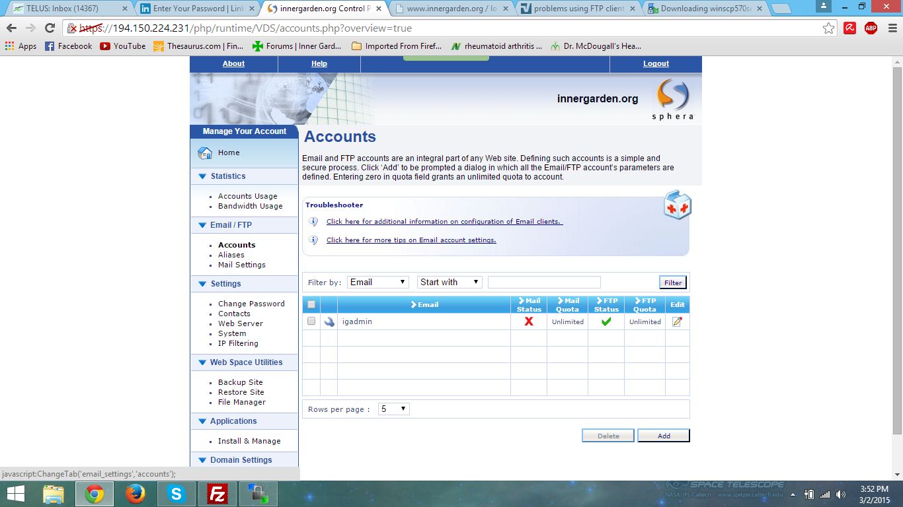Image resolution: width=903 pixels, height=507 pixels.
Task: Click the igadmin account name
Action: point(358,321)
